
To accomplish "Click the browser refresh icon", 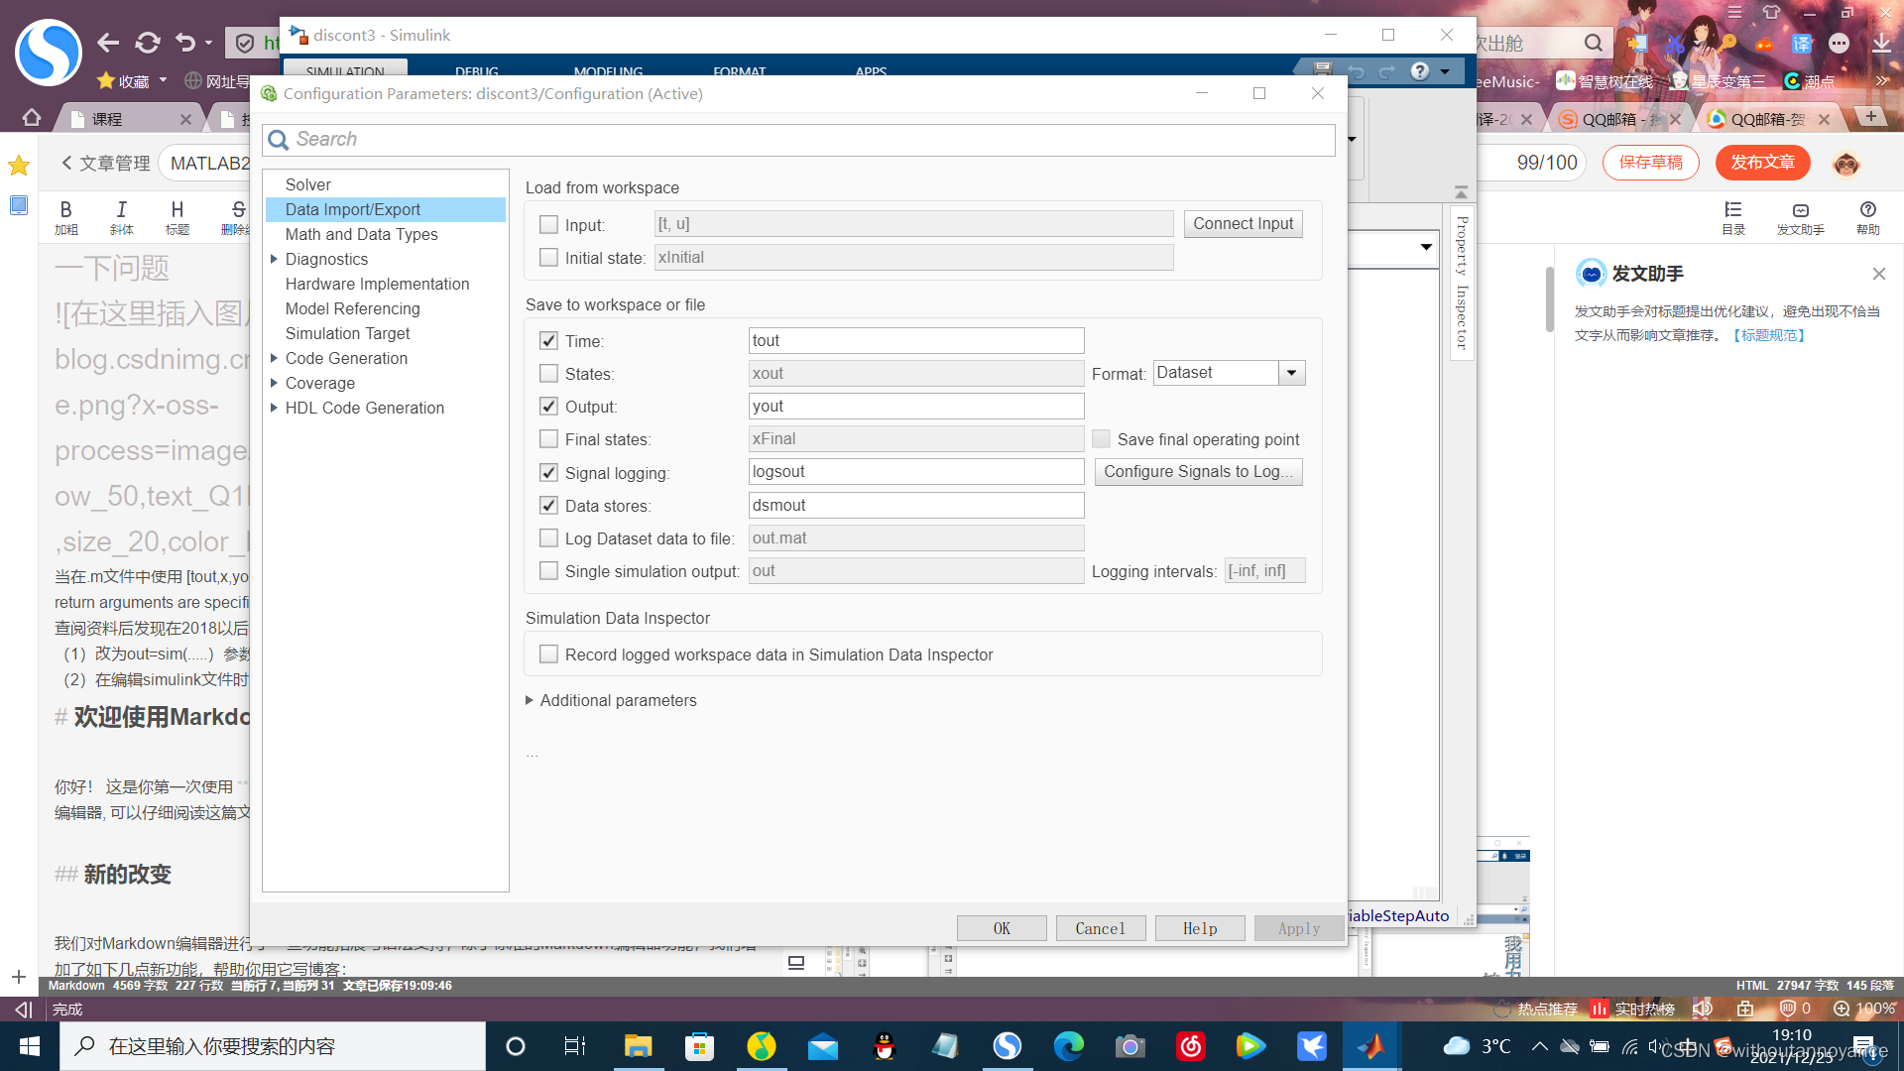I will coord(148,43).
